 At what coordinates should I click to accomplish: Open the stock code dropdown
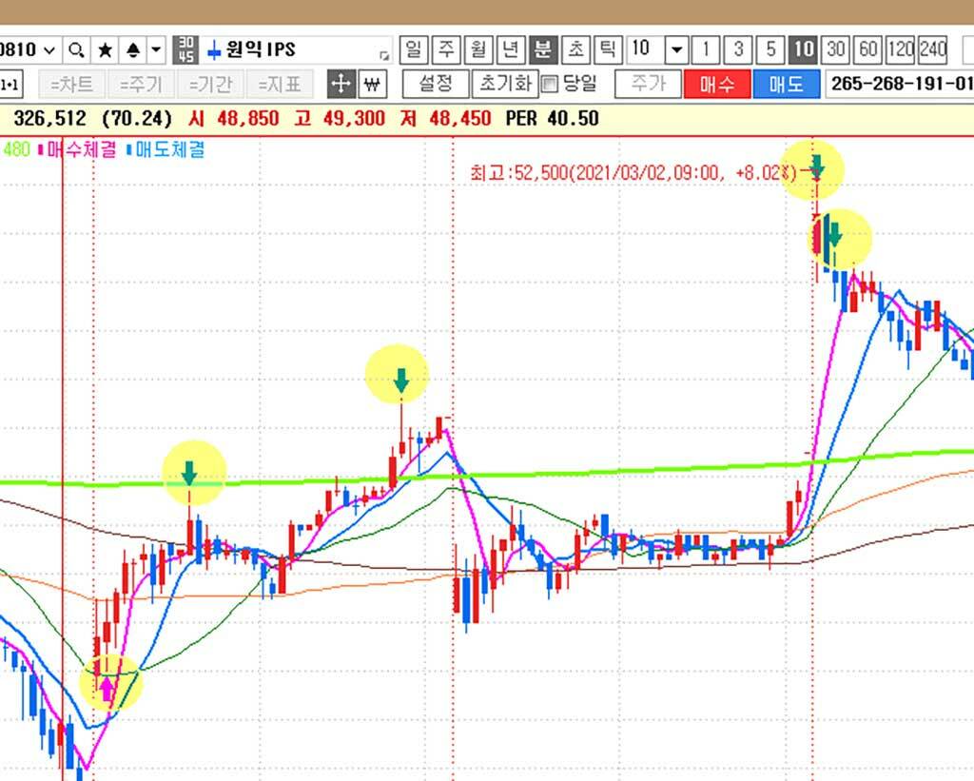(x=49, y=49)
